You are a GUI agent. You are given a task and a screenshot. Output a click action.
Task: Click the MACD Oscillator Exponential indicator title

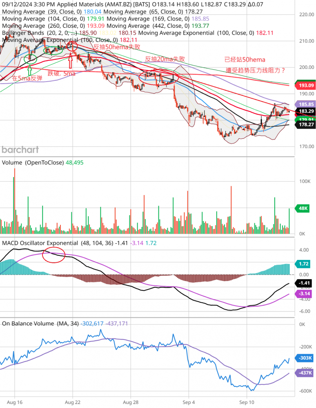40,243
